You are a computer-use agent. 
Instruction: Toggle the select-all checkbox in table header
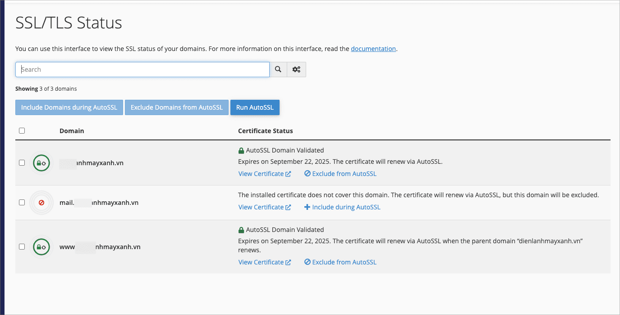[x=22, y=131]
